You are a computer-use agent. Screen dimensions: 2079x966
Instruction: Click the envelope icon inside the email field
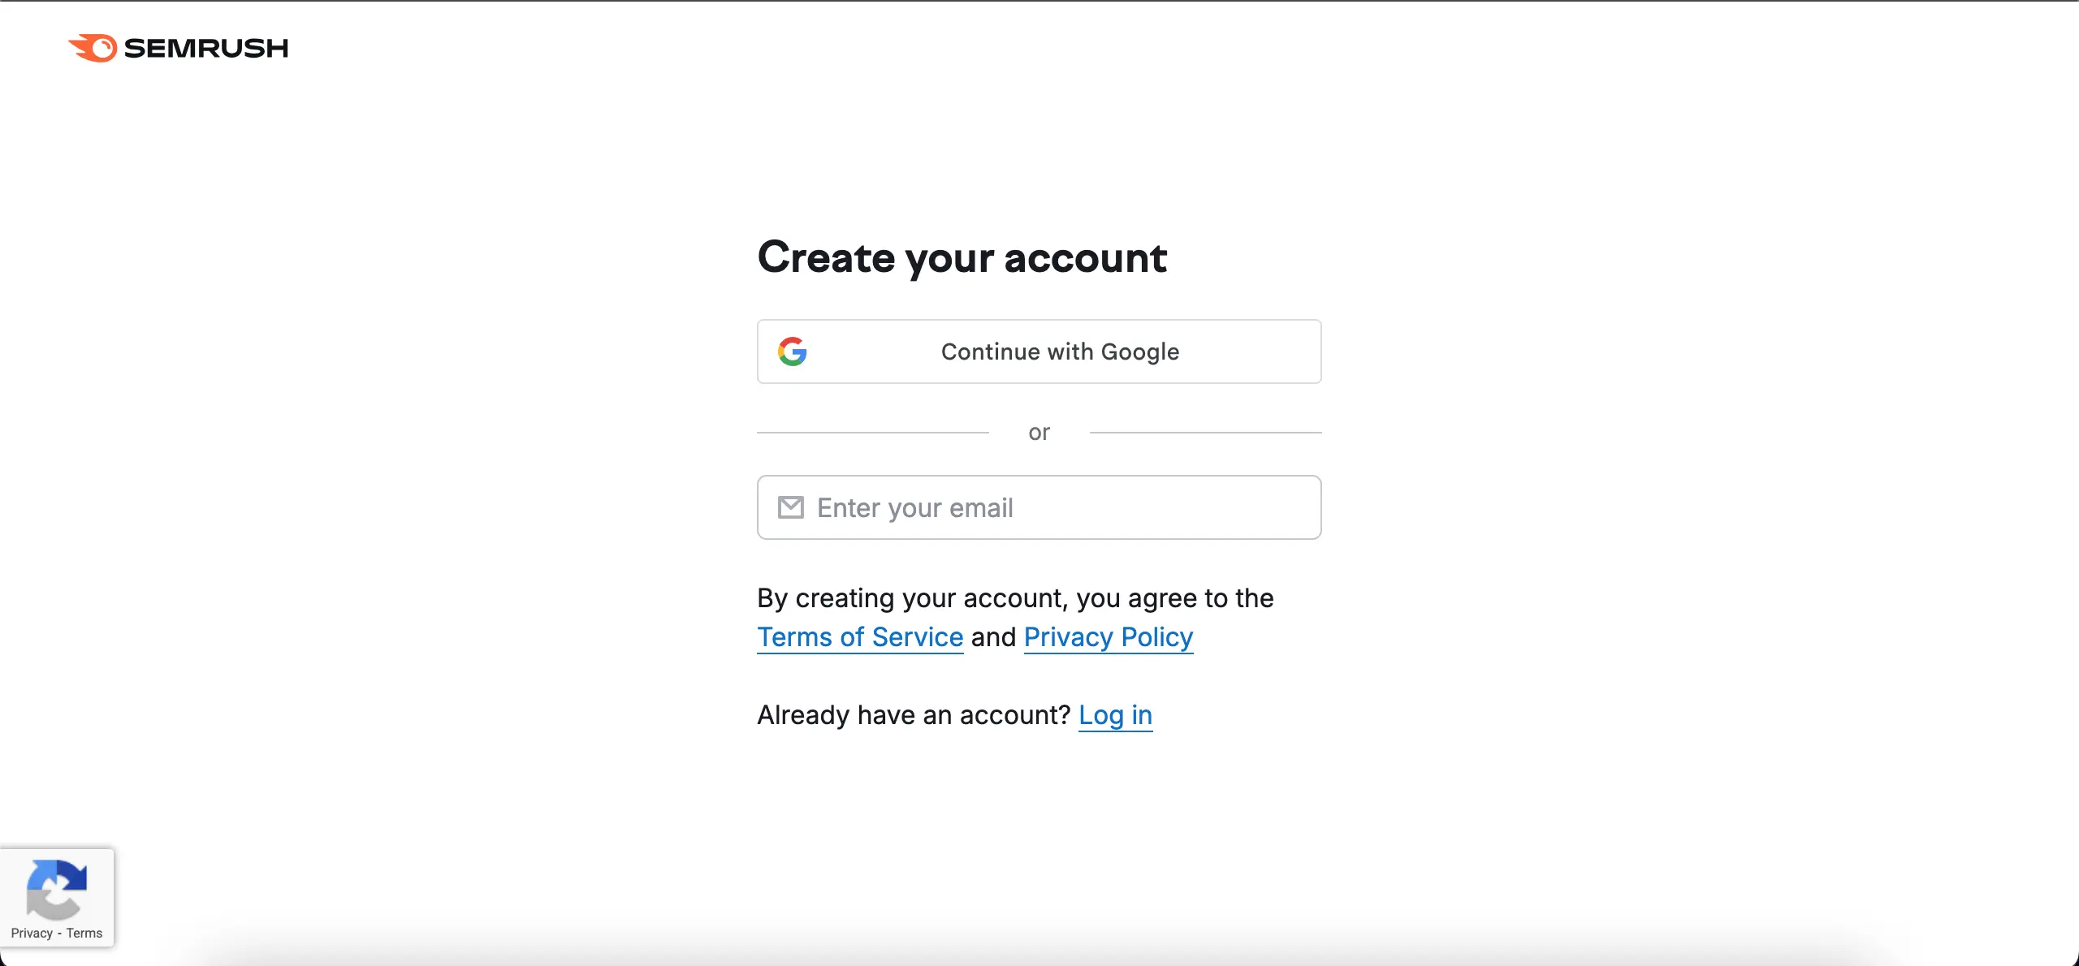click(790, 507)
